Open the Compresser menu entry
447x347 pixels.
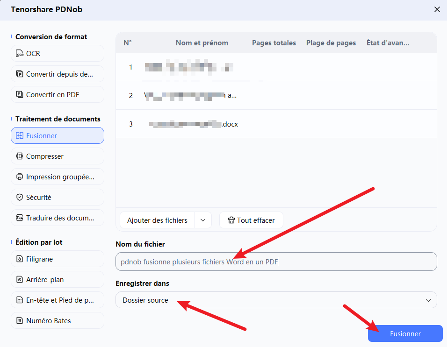[x=58, y=156]
